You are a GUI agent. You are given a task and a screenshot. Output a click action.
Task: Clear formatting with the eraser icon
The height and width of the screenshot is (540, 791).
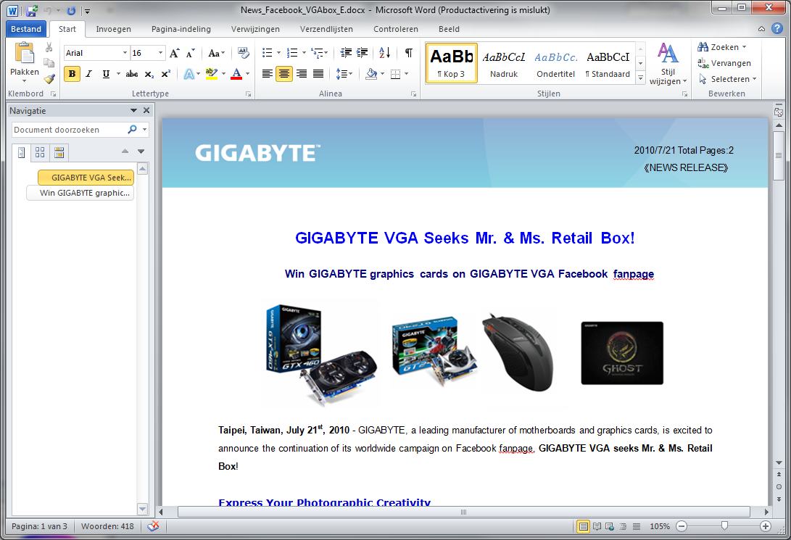pyautogui.click(x=243, y=53)
